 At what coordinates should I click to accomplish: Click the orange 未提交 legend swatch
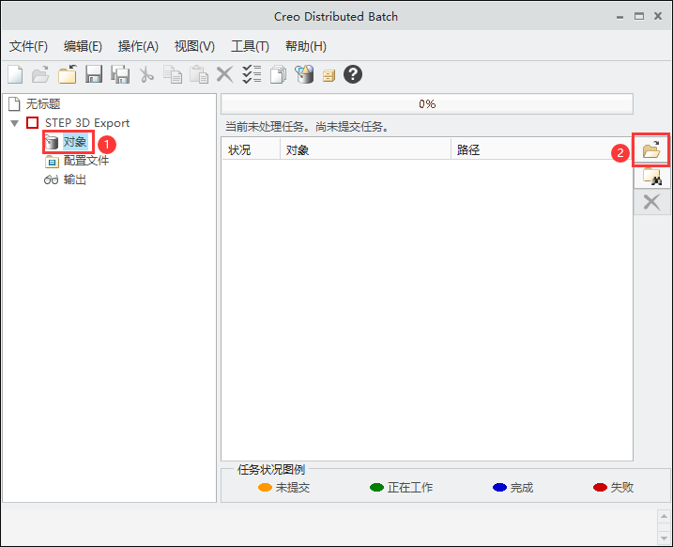coord(266,487)
